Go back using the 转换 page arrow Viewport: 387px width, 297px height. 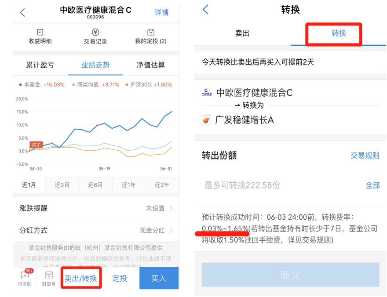(x=205, y=10)
